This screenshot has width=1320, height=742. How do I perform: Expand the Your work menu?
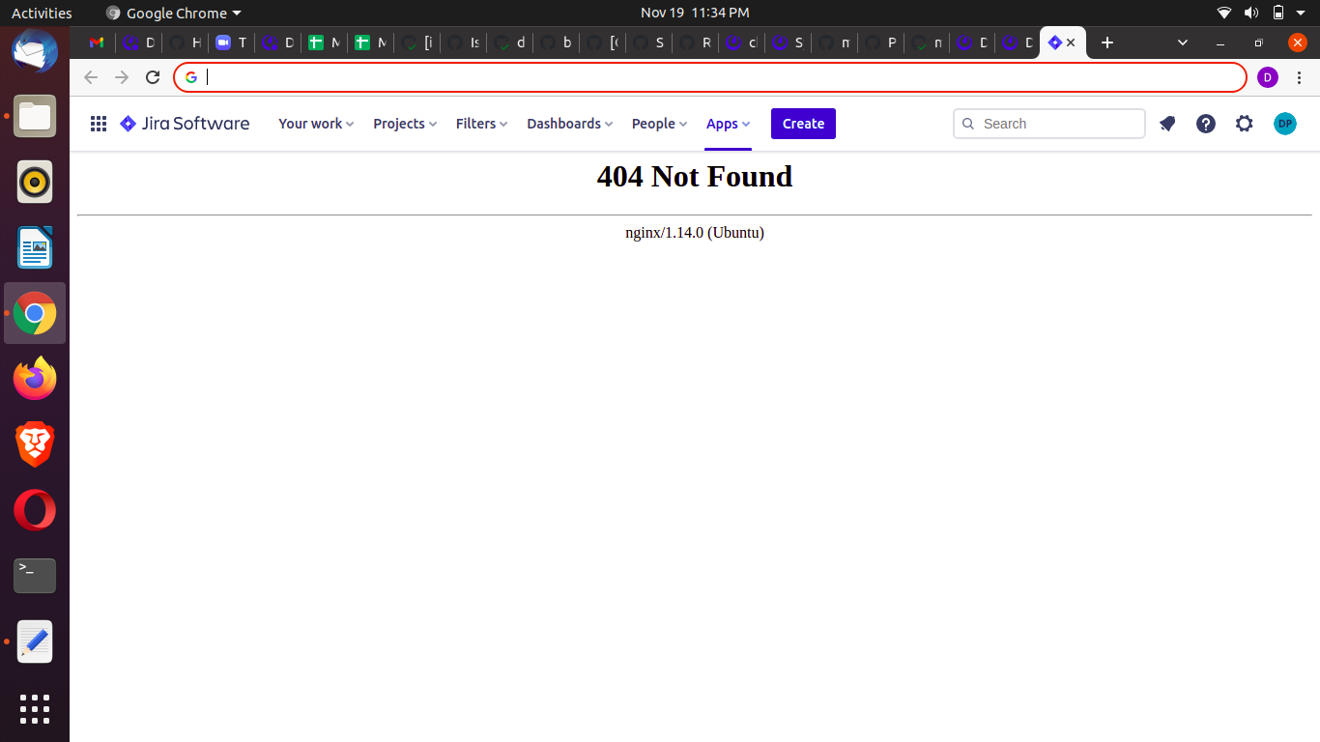(316, 124)
